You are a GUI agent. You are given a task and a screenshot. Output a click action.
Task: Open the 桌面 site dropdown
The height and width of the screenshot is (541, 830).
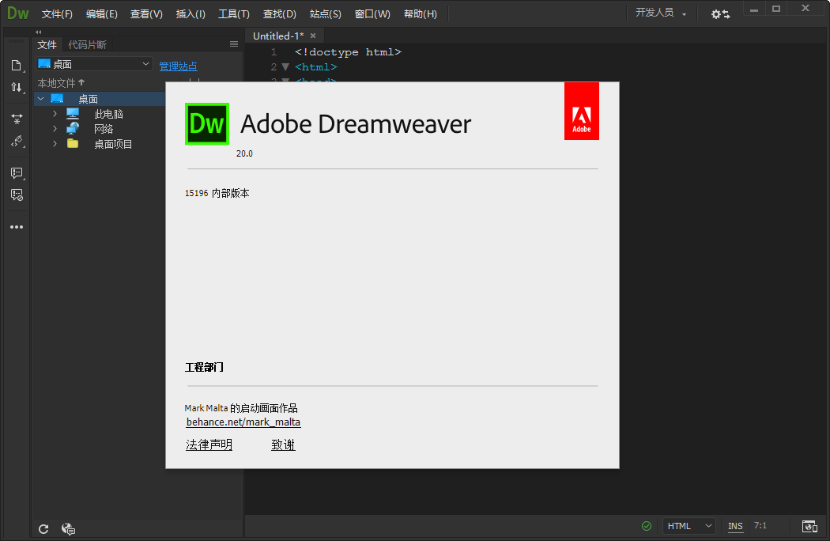[94, 64]
